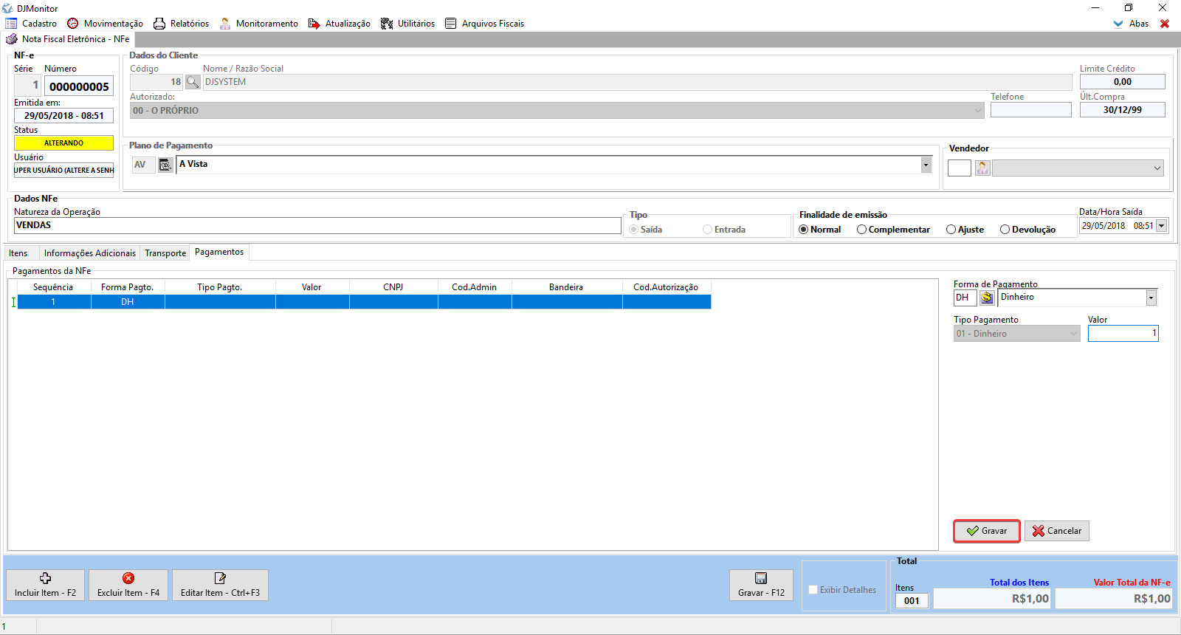Screen dimensions: 1181x635
Task: Open the Forma de Pagamento lookup icon
Action: point(987,298)
